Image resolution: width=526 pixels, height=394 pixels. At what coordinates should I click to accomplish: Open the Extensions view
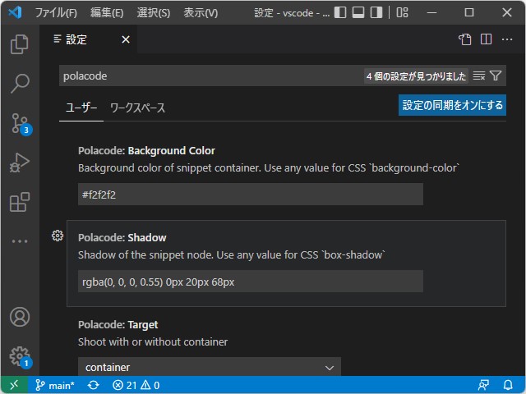point(20,202)
